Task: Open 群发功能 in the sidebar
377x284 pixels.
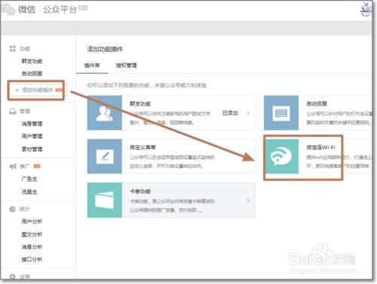Action: [x=32, y=61]
